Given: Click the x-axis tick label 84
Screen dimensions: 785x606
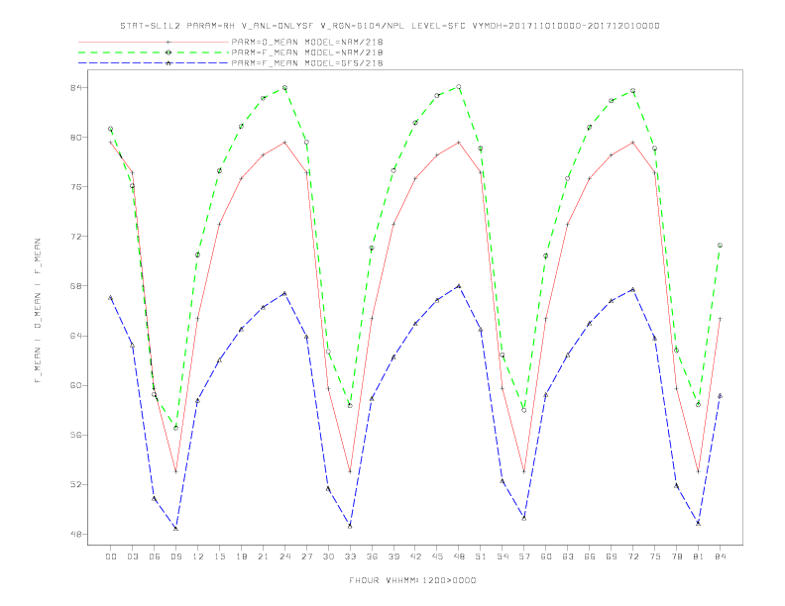Looking at the screenshot, I should click(720, 556).
